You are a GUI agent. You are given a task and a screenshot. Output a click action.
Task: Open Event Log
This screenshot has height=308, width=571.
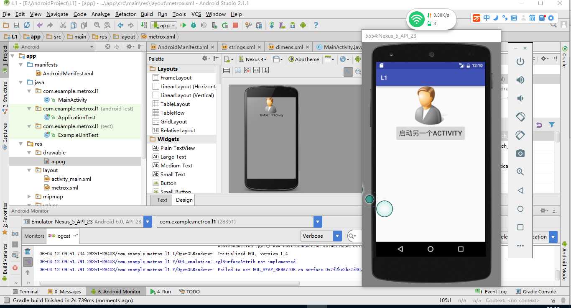[492, 291]
